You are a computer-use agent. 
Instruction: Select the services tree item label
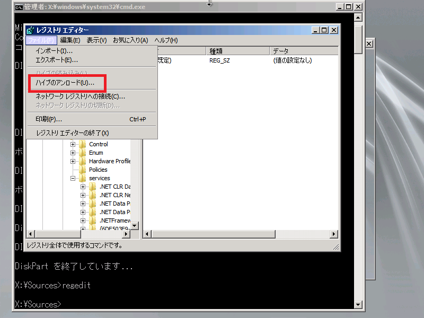pyautogui.click(x=100, y=178)
